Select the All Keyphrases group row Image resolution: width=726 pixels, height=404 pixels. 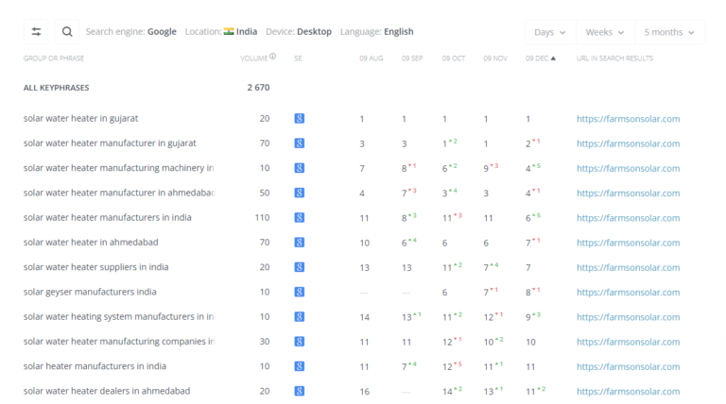(x=58, y=88)
